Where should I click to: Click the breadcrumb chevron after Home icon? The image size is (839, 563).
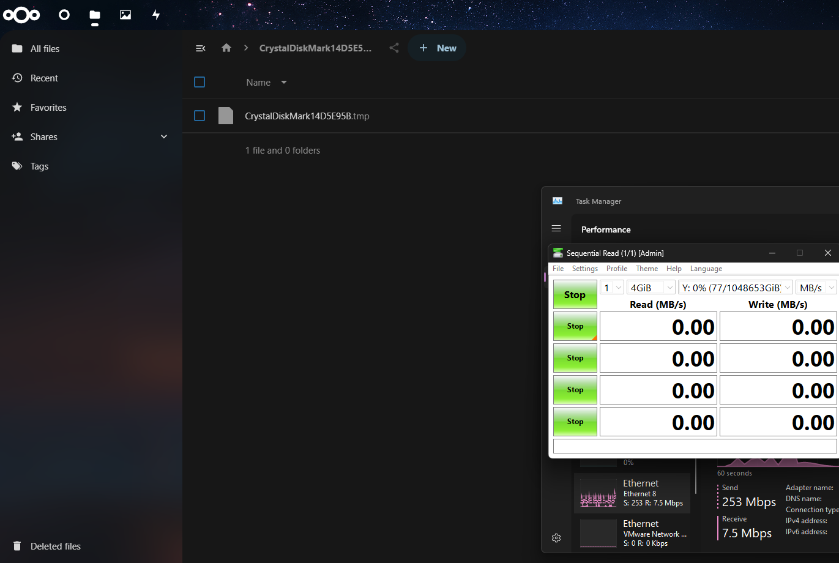click(246, 48)
